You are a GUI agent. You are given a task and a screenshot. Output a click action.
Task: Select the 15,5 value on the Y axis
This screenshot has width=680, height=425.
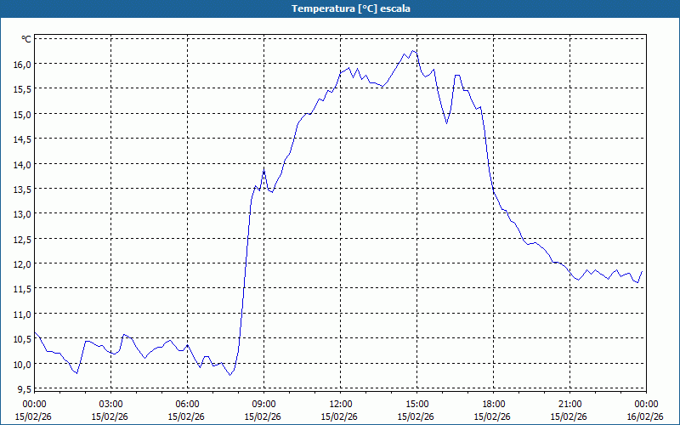[x=21, y=88]
